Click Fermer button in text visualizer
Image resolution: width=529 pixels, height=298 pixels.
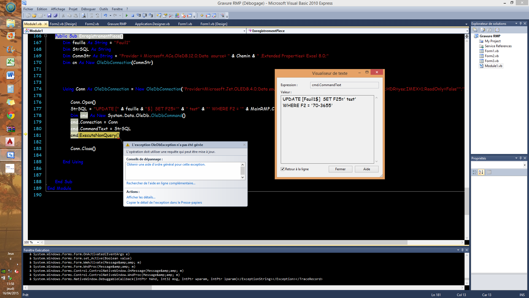pos(340,169)
